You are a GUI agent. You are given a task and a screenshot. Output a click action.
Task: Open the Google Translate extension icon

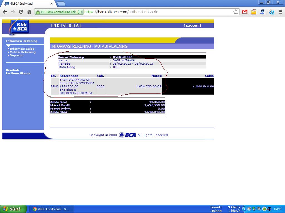[272, 12]
